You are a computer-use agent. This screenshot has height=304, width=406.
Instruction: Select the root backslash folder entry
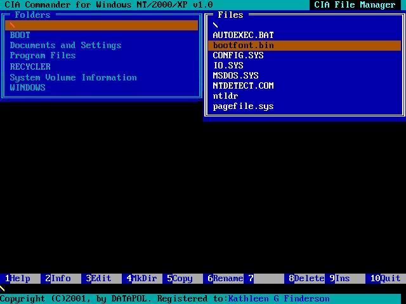click(101, 25)
